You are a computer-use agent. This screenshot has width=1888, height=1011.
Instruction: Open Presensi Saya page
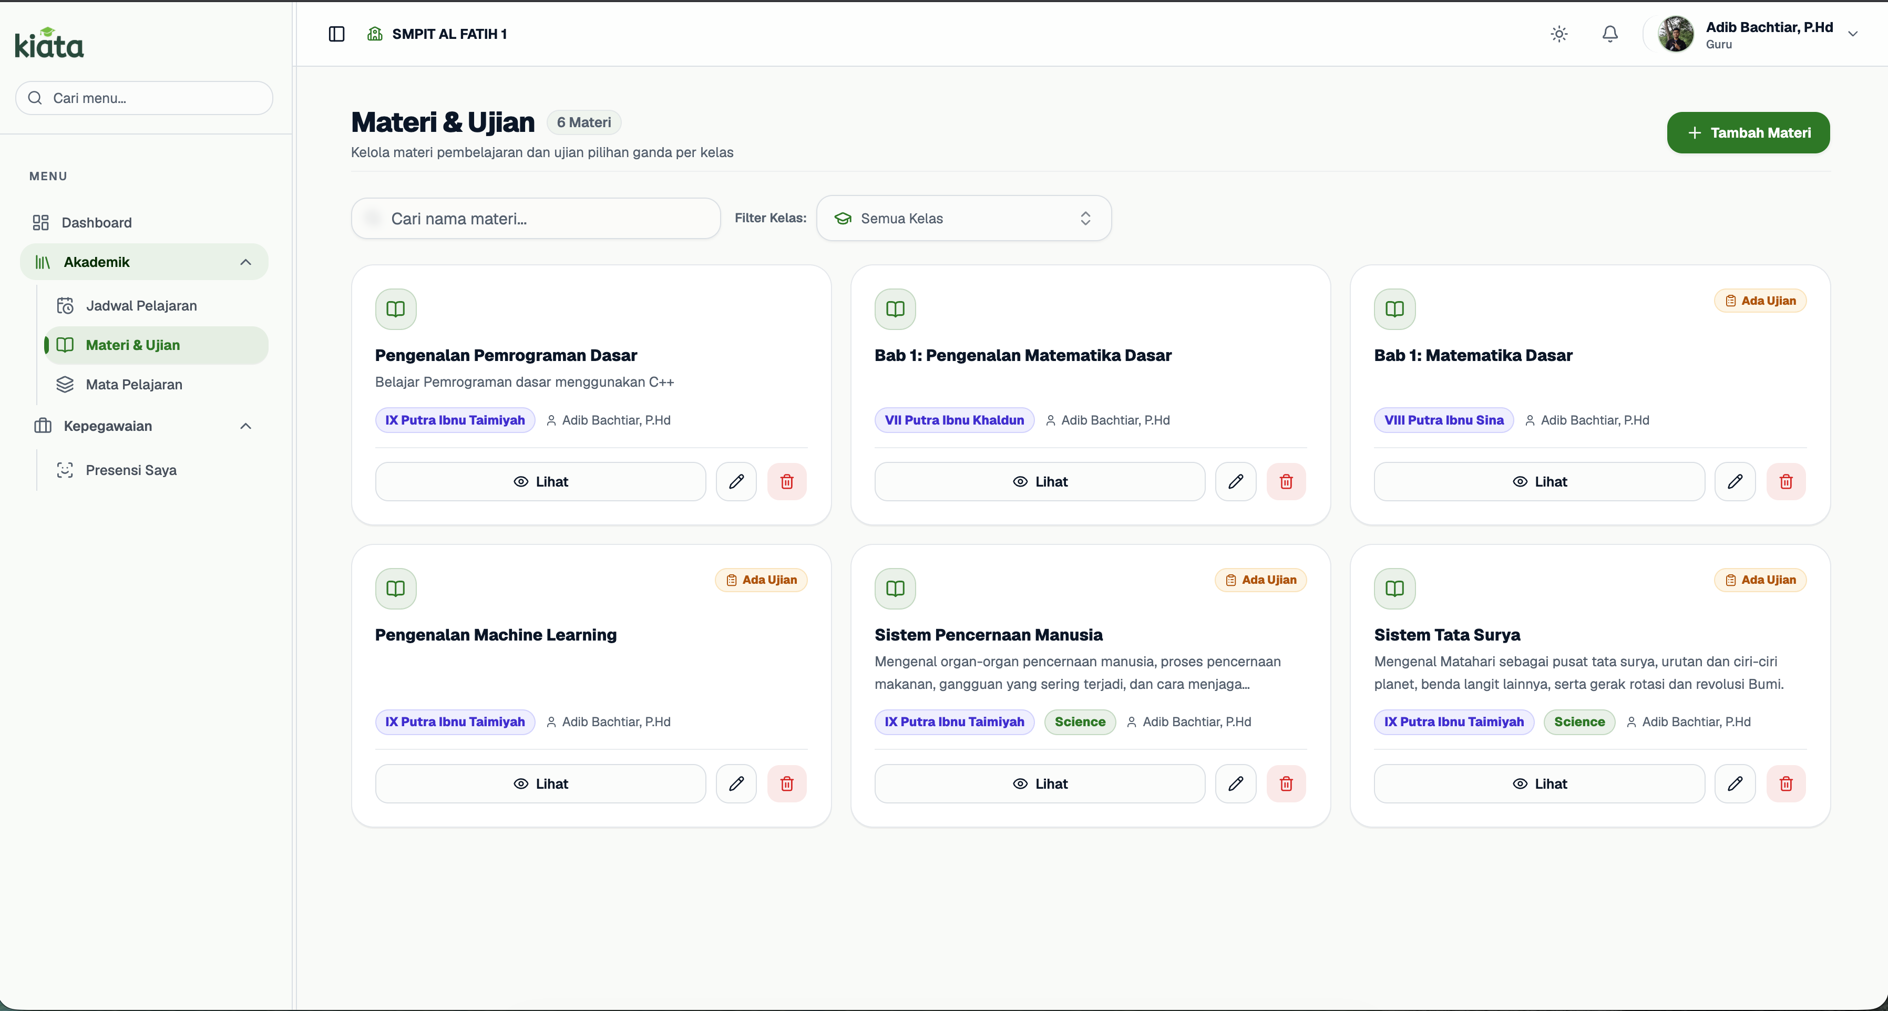156,470
